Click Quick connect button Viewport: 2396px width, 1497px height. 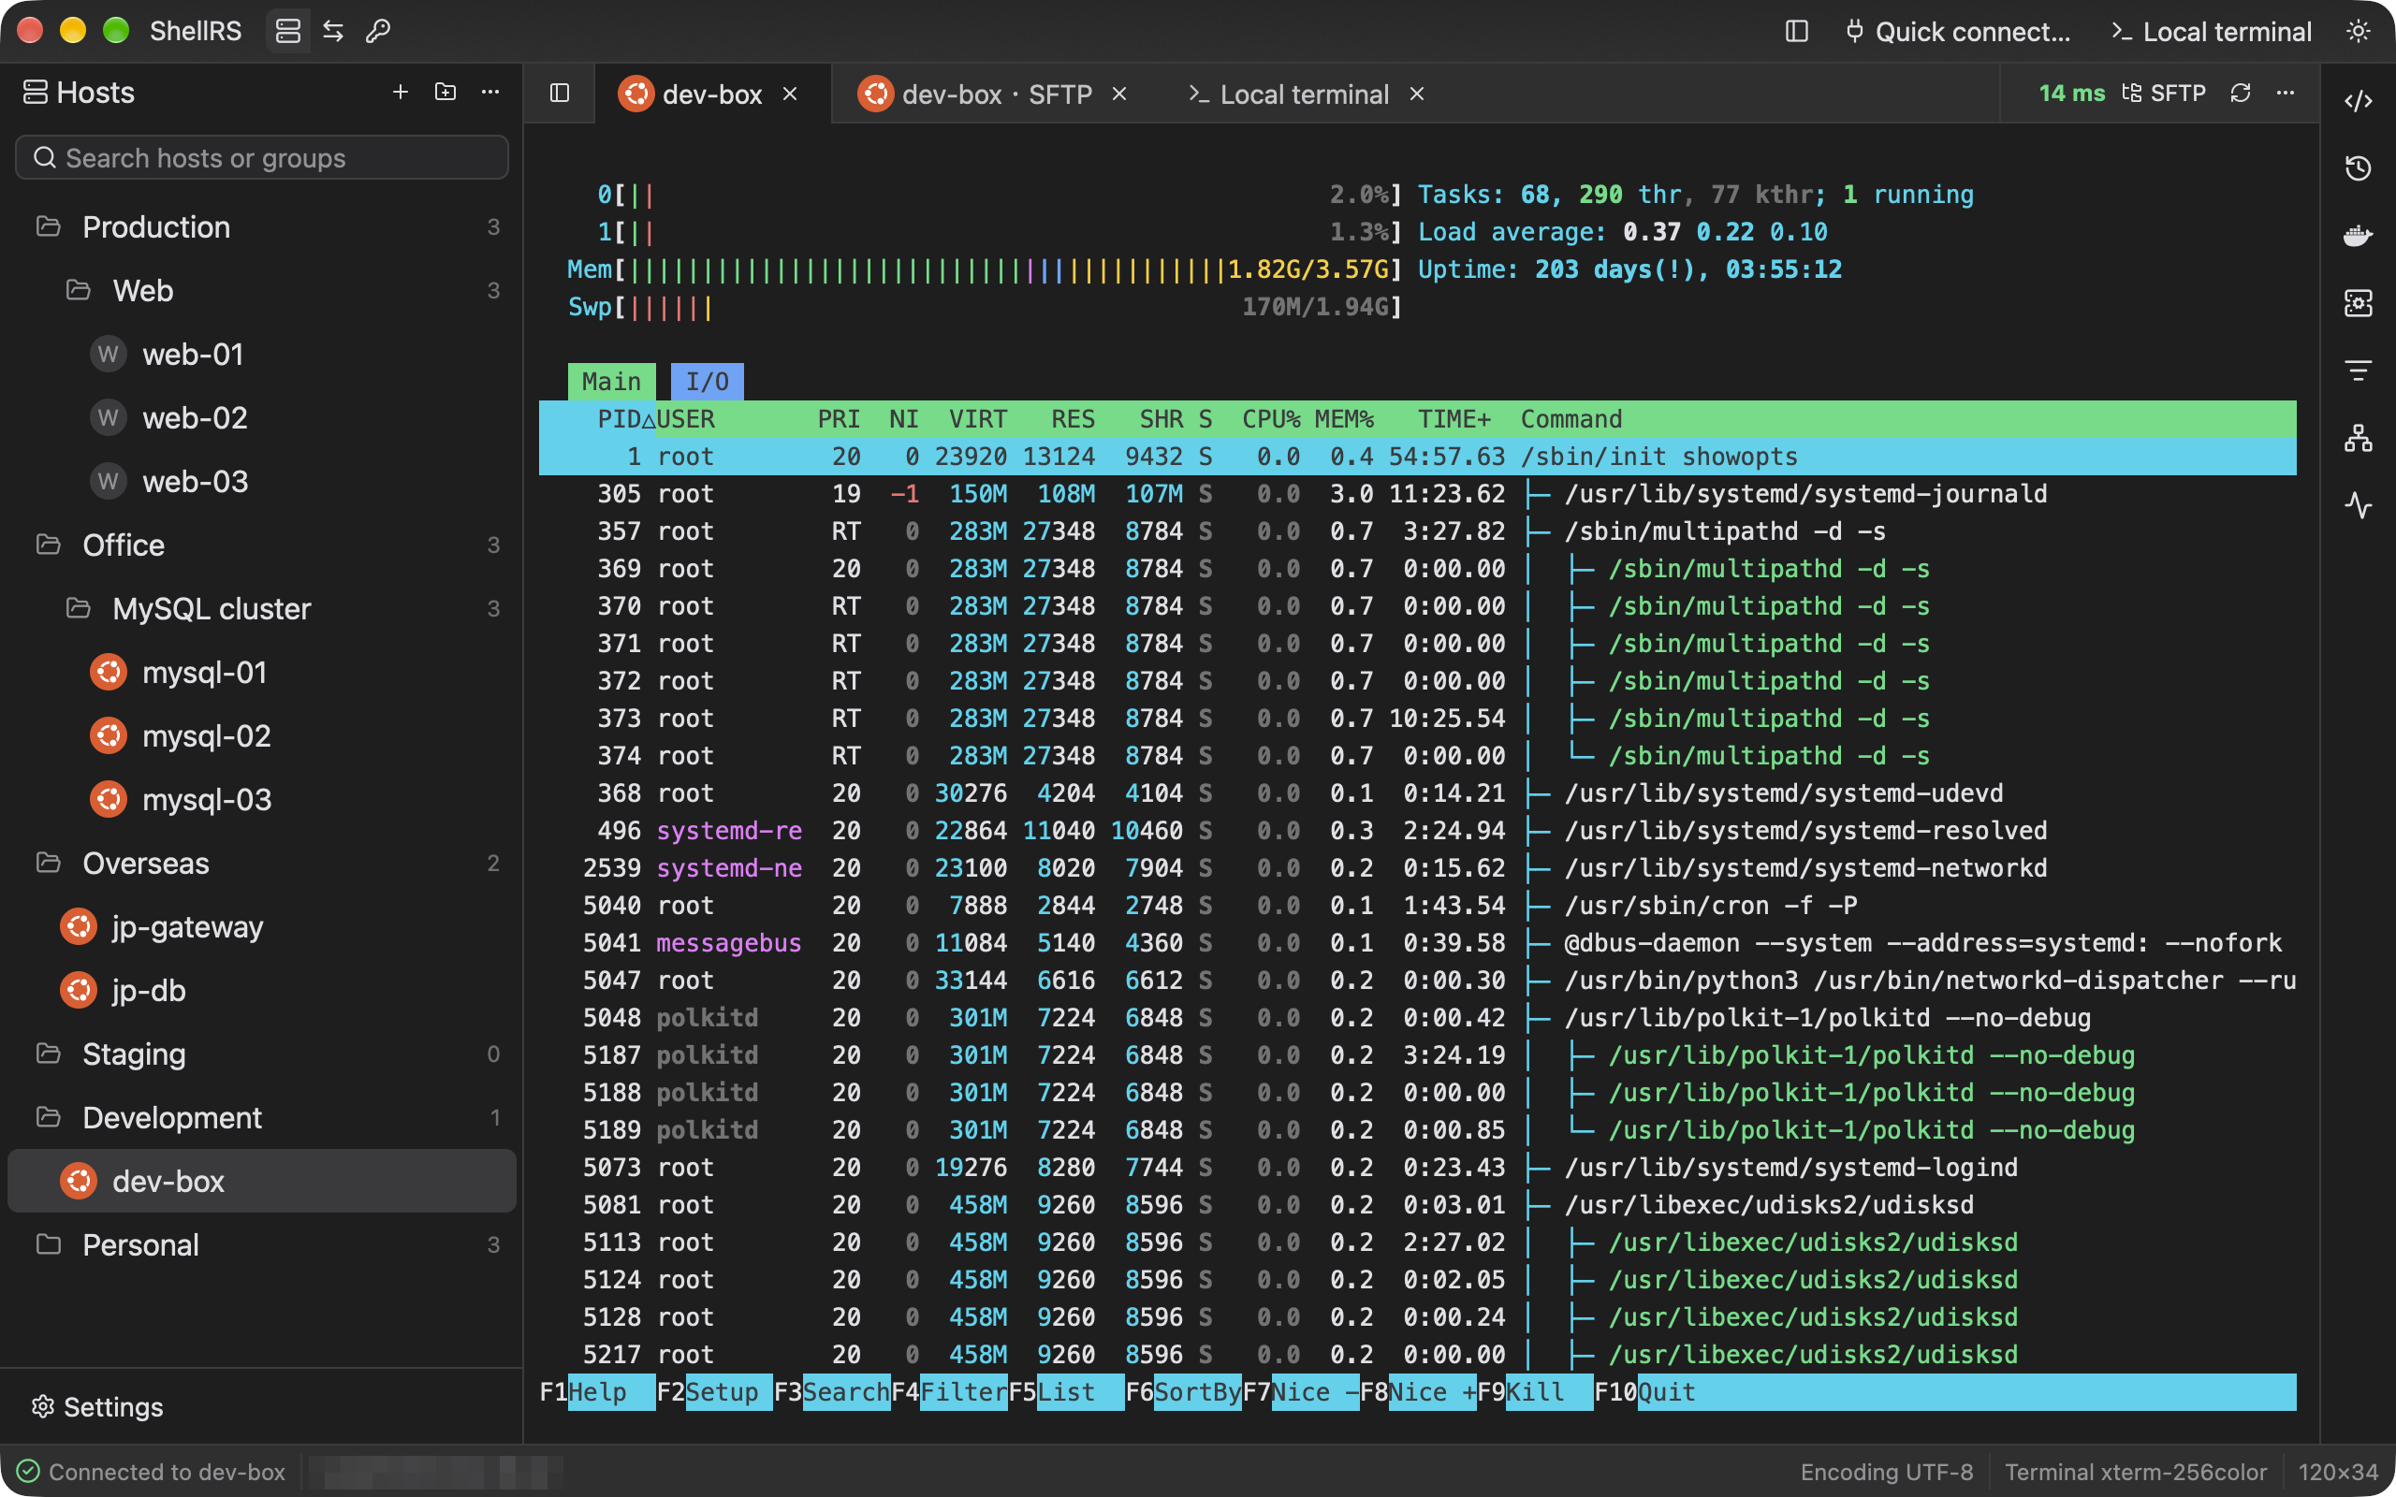click(x=1957, y=31)
